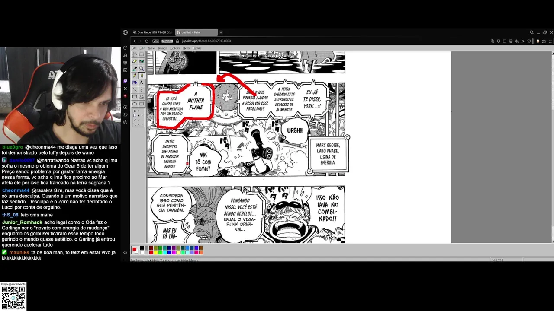
Task: Choose the Curve tool
Action: pos(142,89)
